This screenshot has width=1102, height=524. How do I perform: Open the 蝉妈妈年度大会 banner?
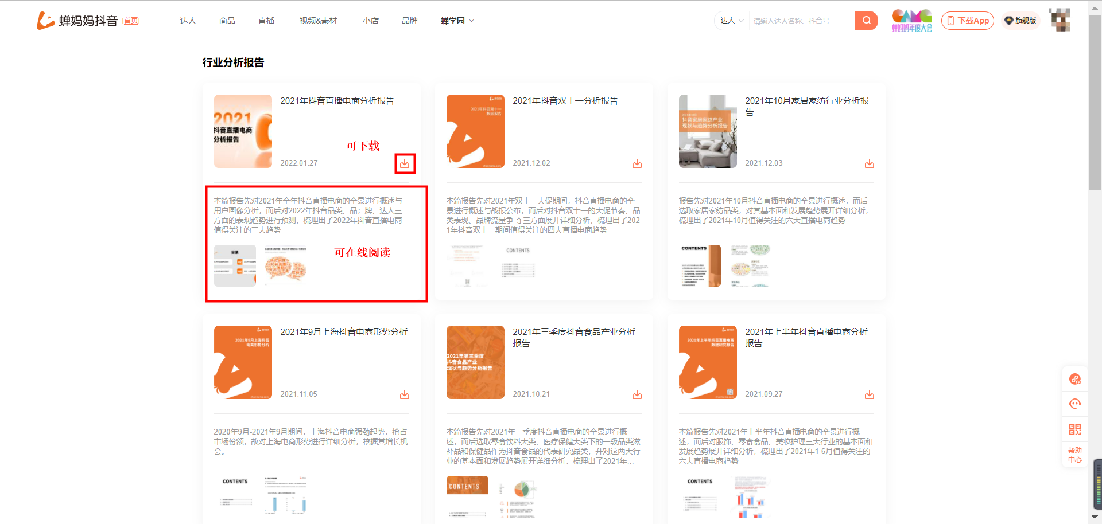pos(911,21)
